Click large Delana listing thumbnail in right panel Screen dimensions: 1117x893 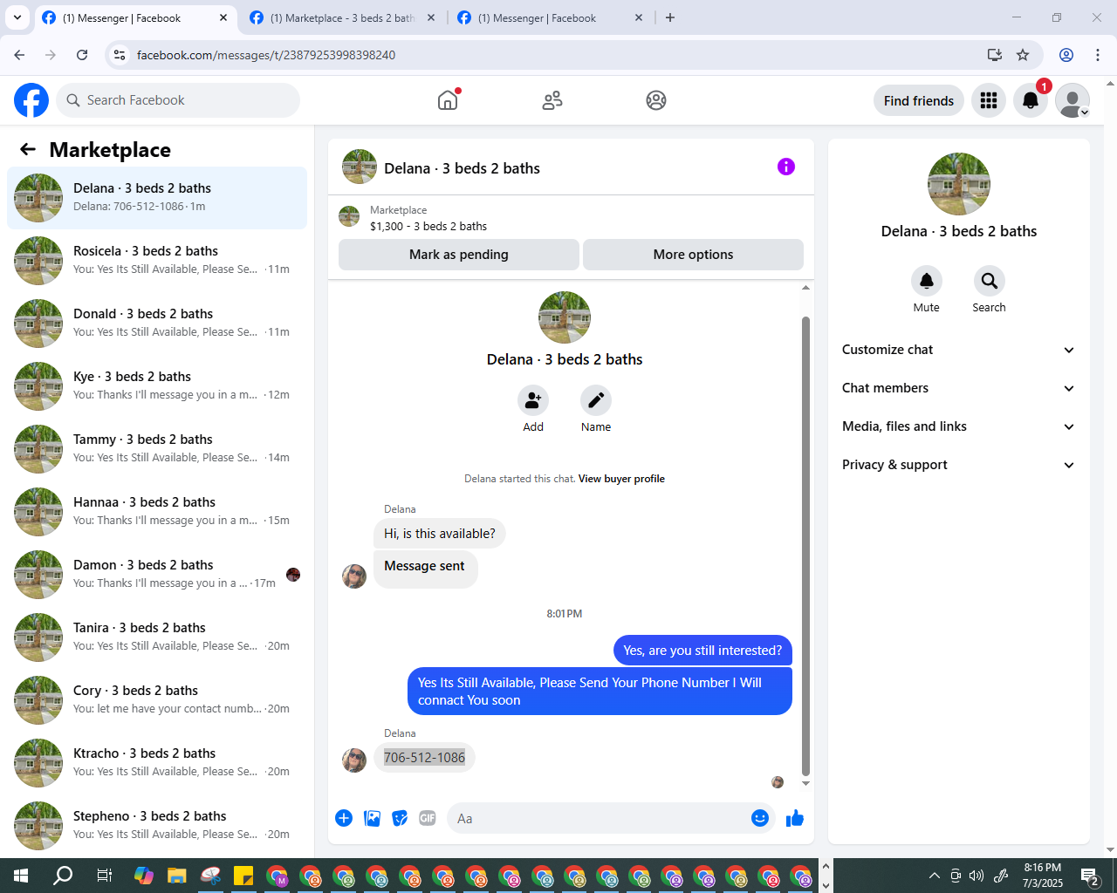[959, 184]
